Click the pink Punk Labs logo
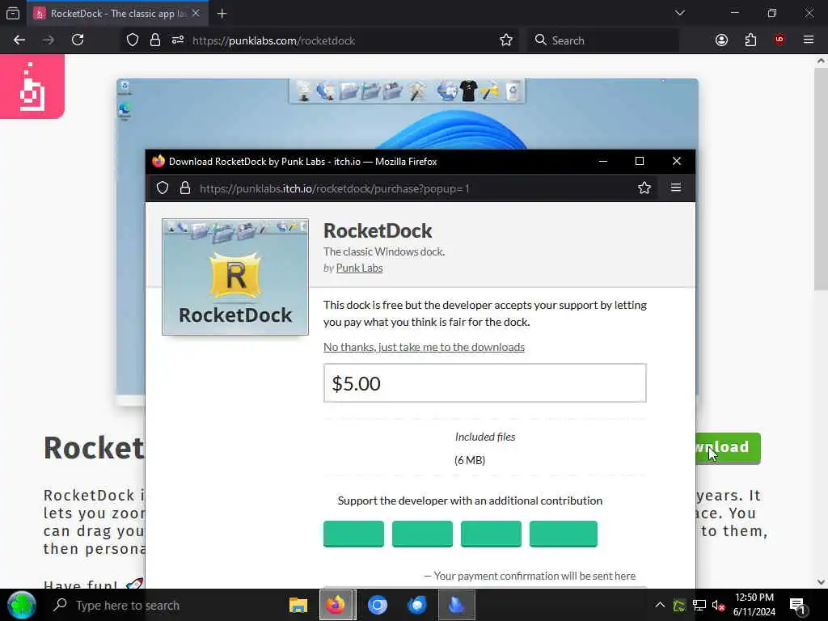 coord(32,86)
